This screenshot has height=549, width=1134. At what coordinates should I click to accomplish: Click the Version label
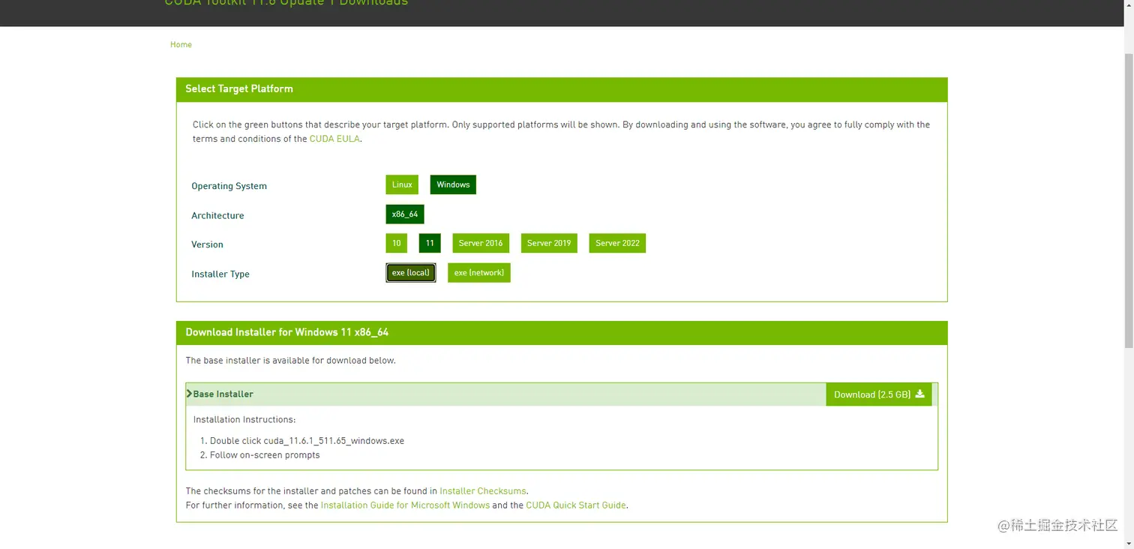[207, 244]
